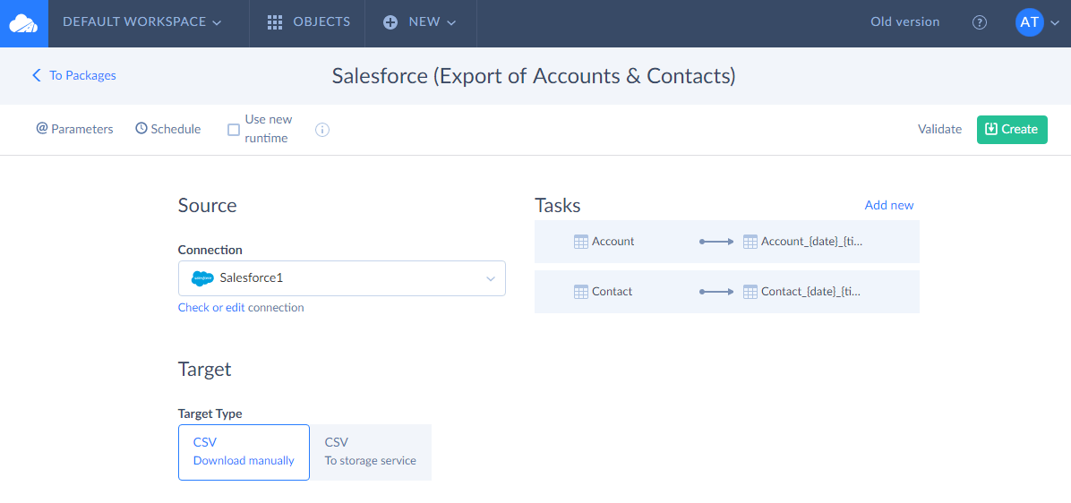This screenshot has height=503, width=1071.
Task: Click the clock icon beside Schedule
Action: tap(141, 128)
